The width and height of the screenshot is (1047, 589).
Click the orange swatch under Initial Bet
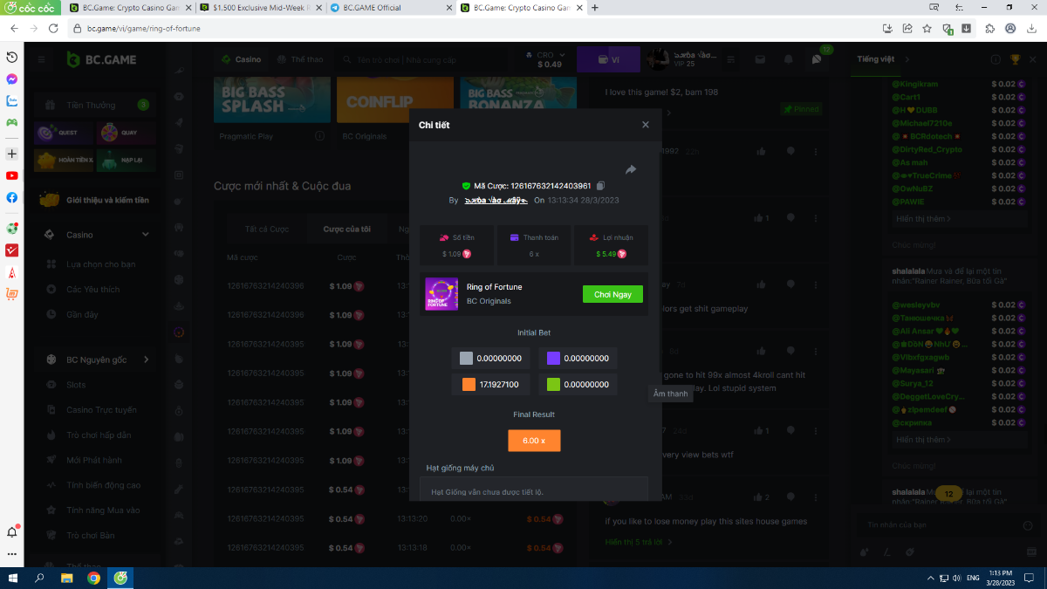pyautogui.click(x=469, y=385)
